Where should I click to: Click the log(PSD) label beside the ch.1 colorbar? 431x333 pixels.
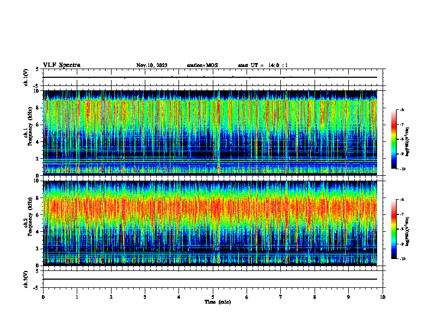(x=408, y=142)
